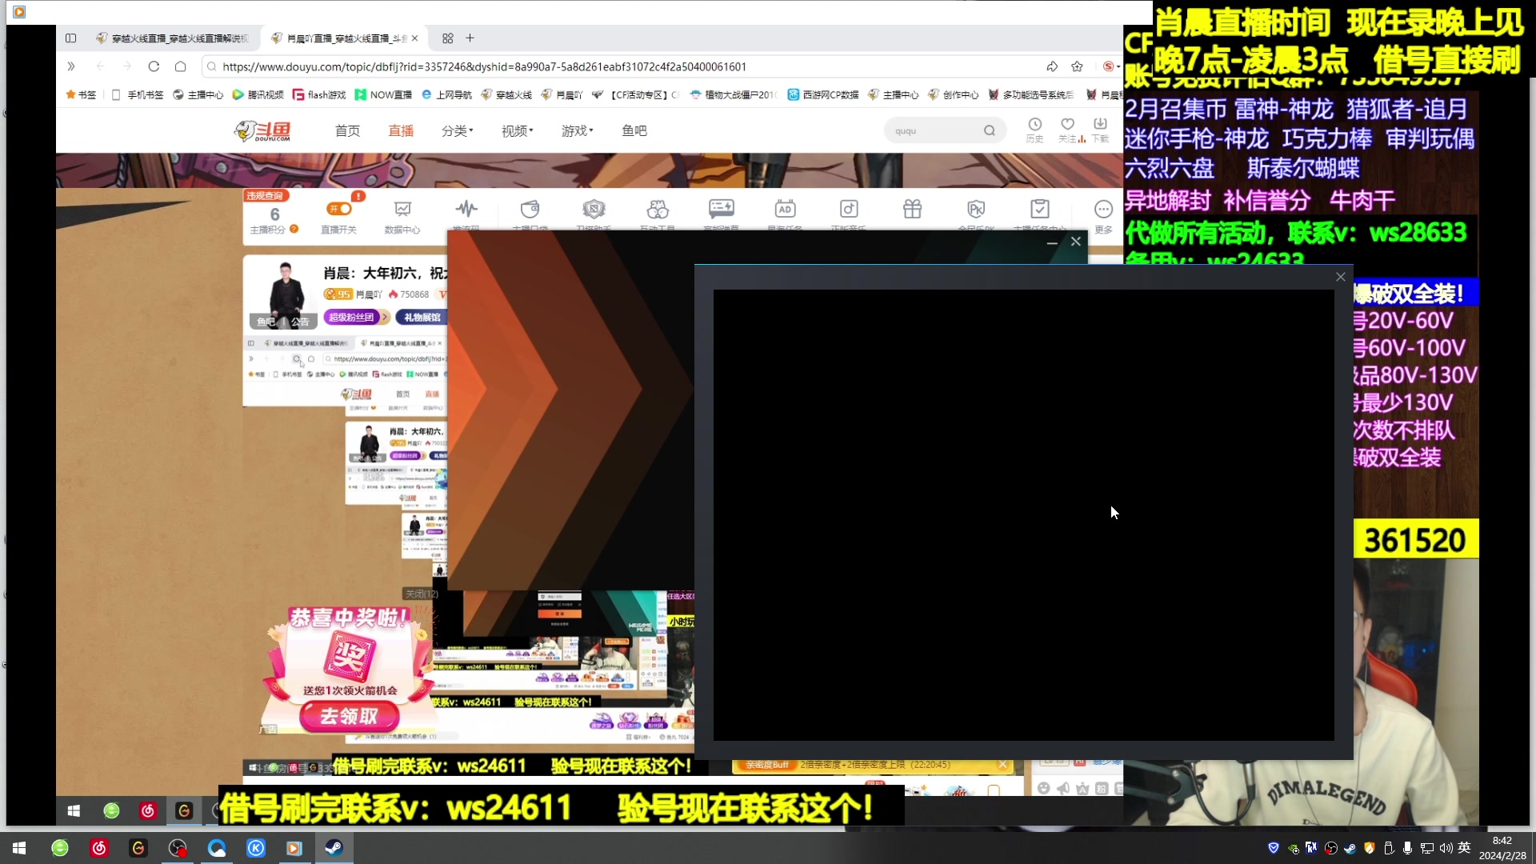Open the AD task icon
This screenshot has width=1536, height=864.
(x=785, y=210)
